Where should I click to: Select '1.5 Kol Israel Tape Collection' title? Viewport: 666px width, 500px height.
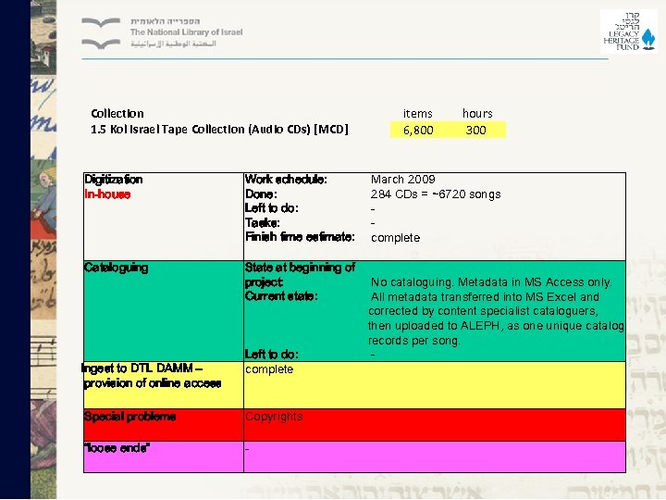point(219,130)
